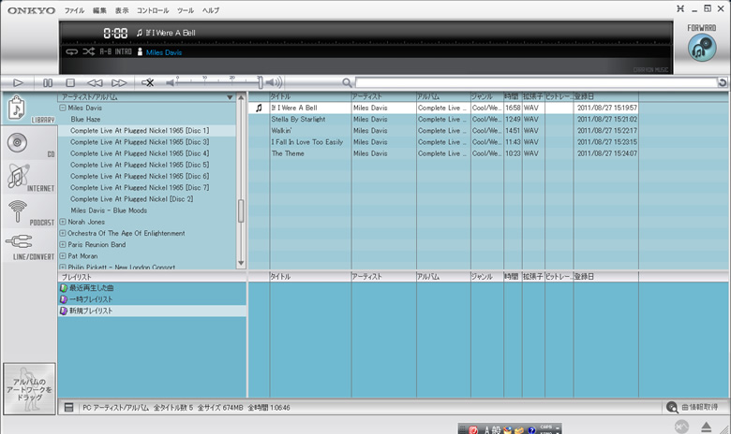Viewport: 731px width, 434px height.
Task: Open the LINE/CONVERT section
Action: [x=30, y=246]
